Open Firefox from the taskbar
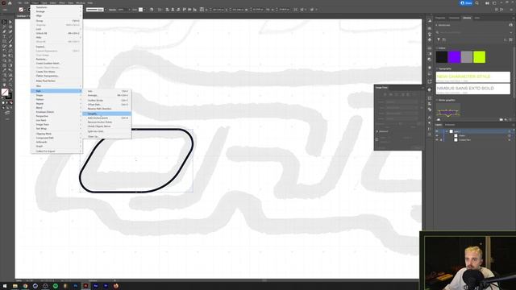Screen dimensions: 516x290 click(x=116, y=286)
